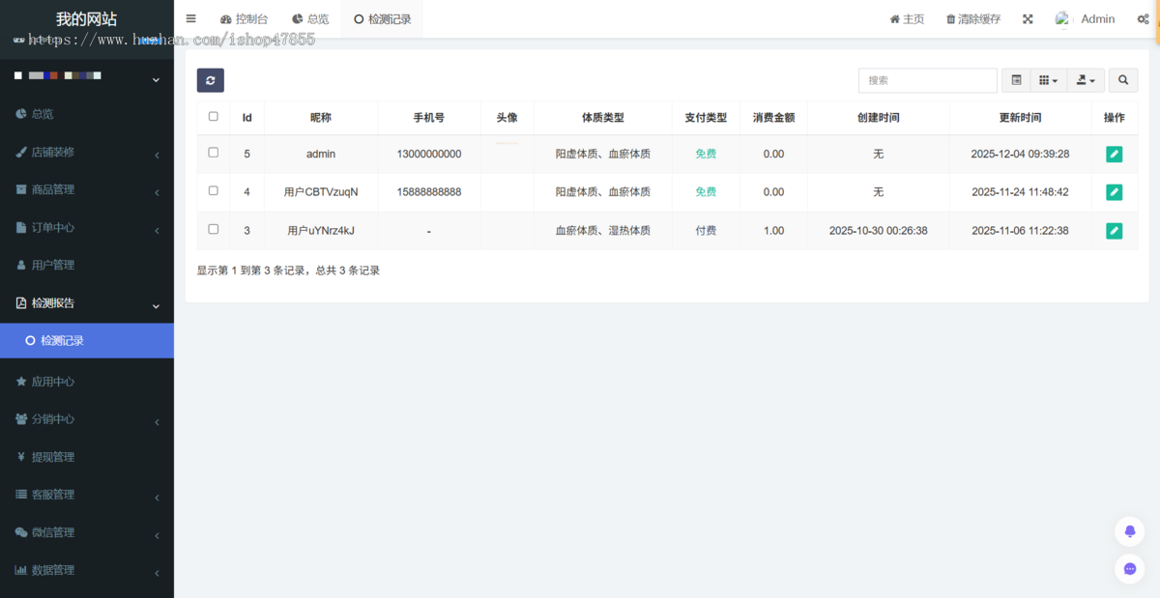1160x598 pixels.
Task: Open the column visibility dropdown
Action: click(1049, 80)
